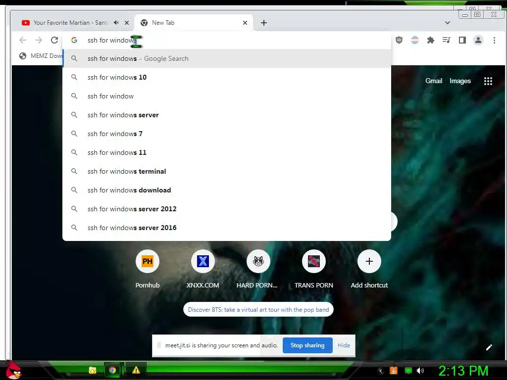Close the New Tab tab
Screen dimensions: 507x380
coord(245,23)
